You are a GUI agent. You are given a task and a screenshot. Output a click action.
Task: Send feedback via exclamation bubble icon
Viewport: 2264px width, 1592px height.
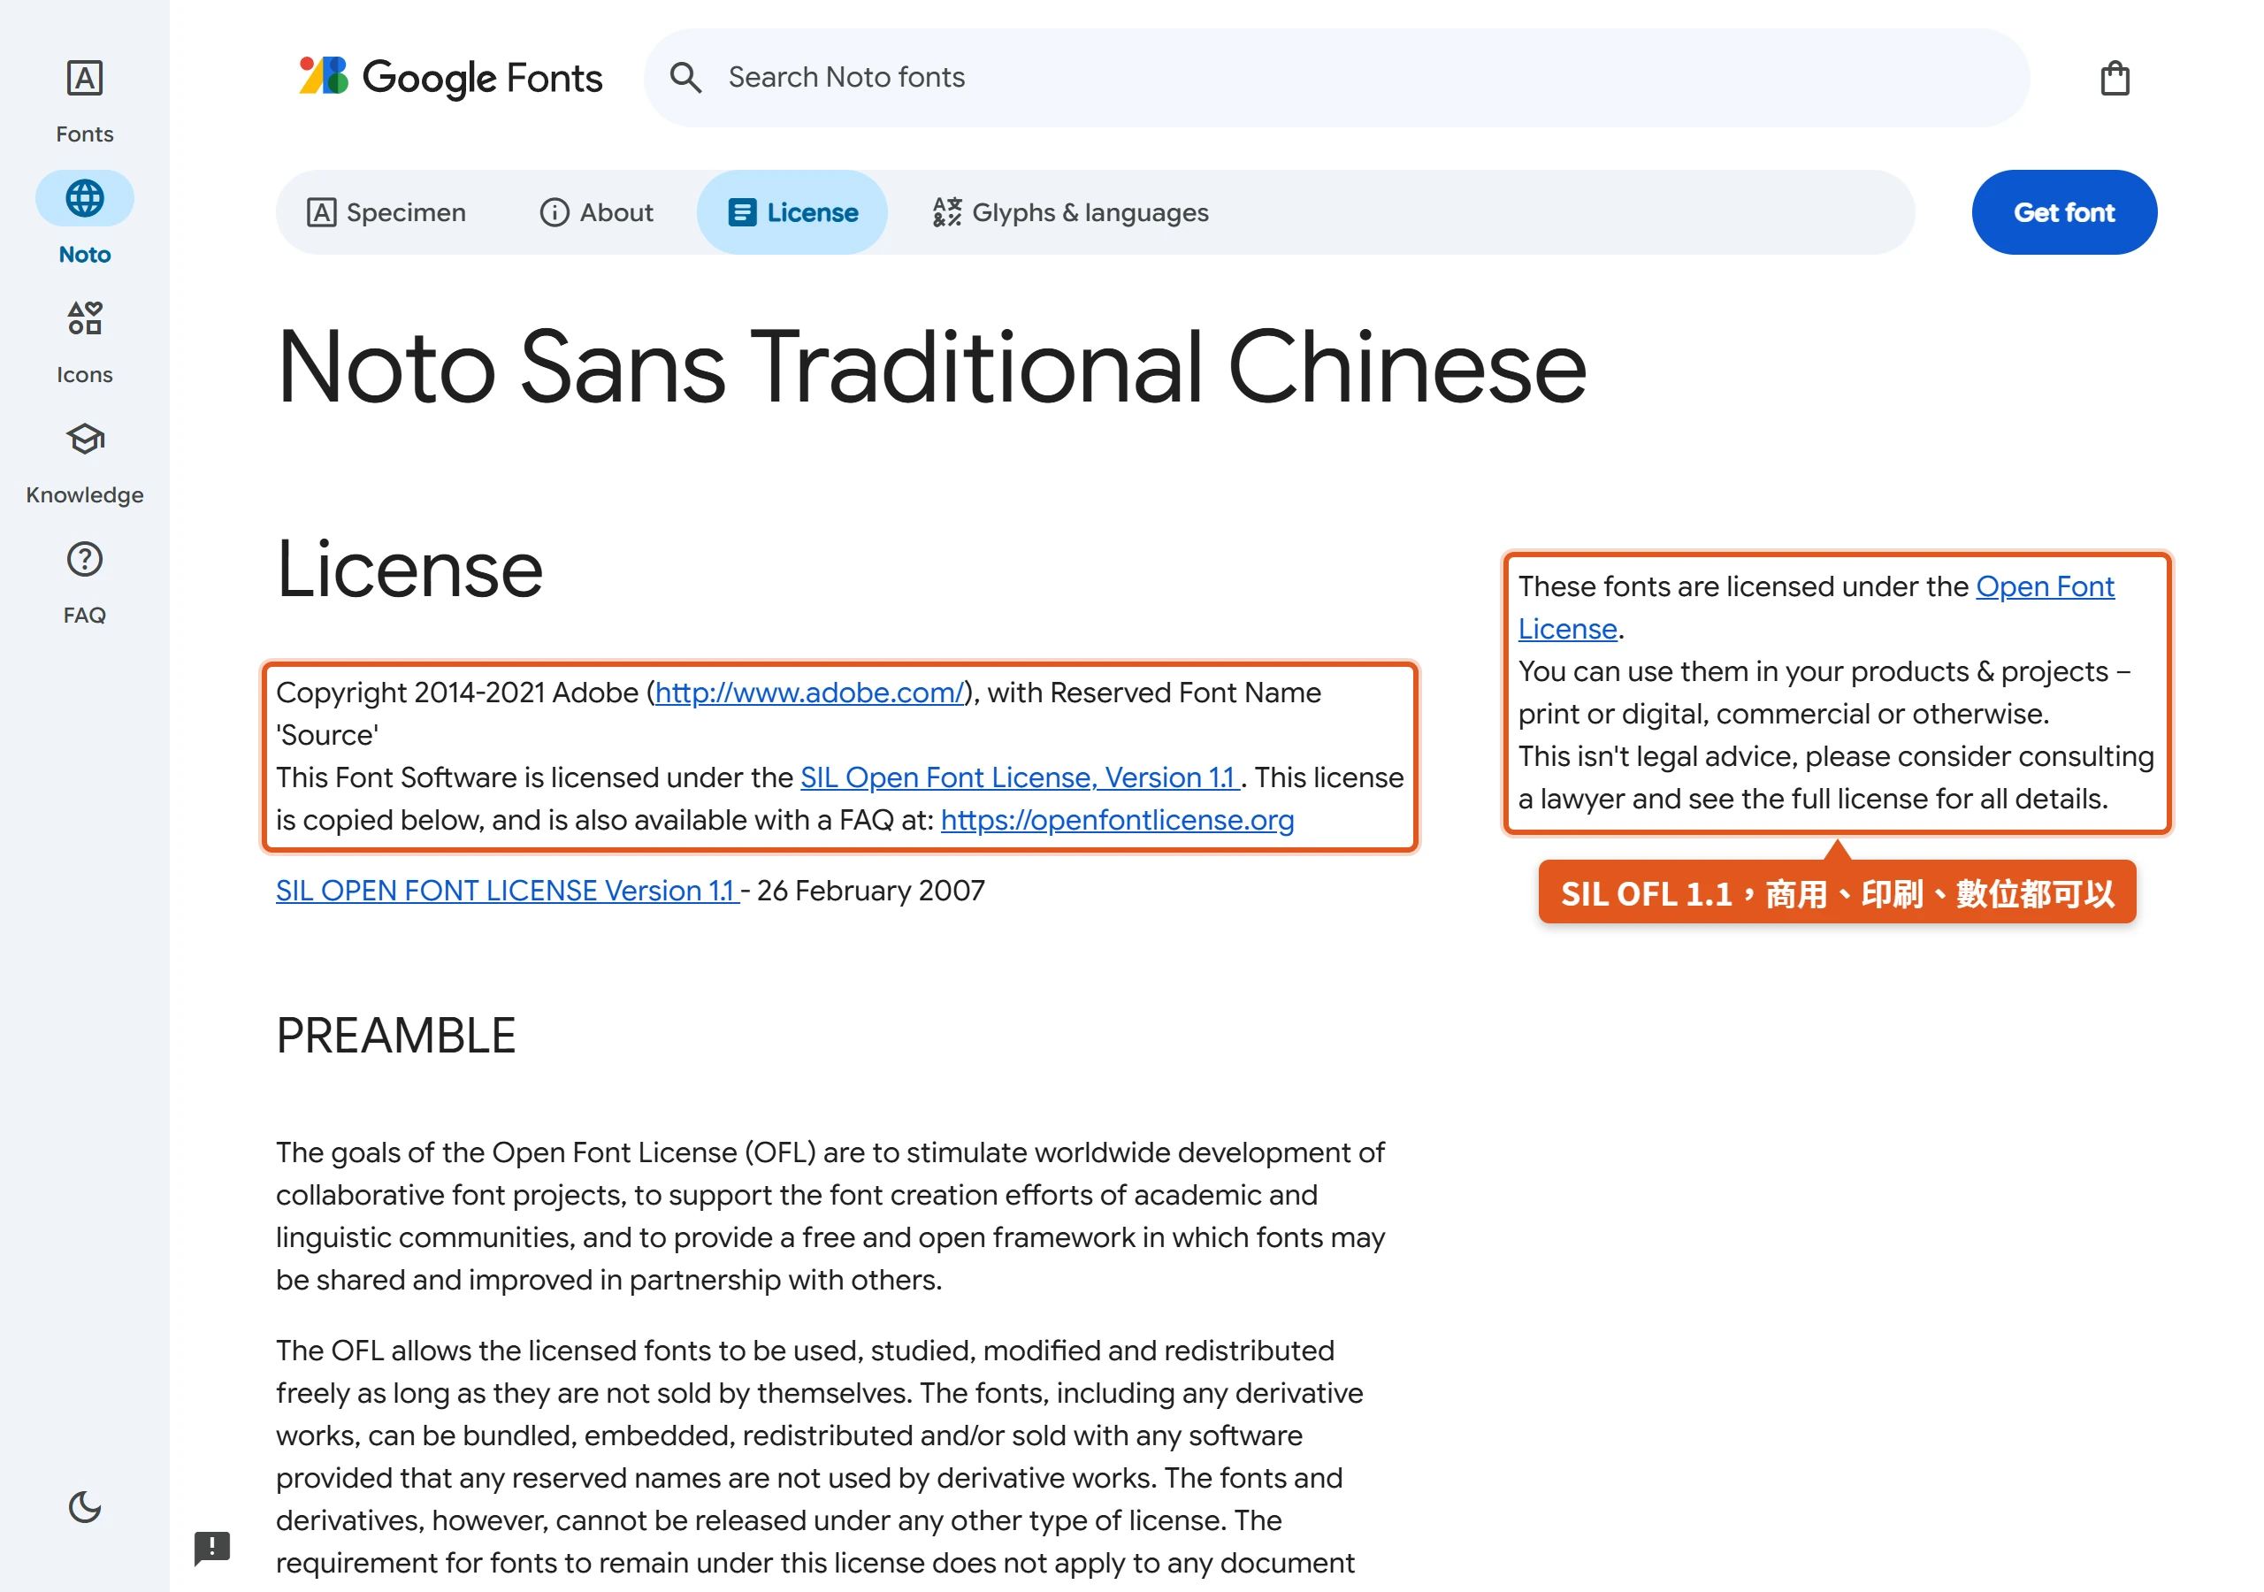pyautogui.click(x=212, y=1548)
